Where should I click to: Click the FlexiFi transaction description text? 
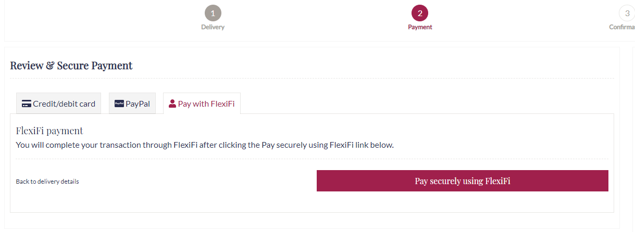(x=205, y=145)
